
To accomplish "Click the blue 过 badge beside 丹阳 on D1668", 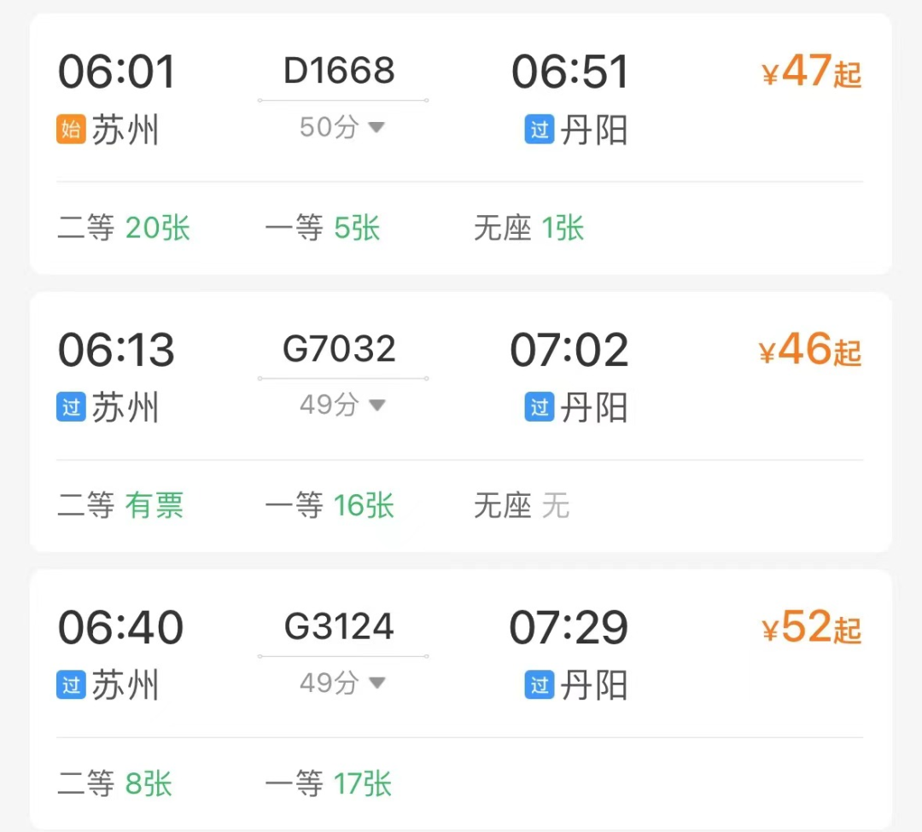I will (540, 131).
